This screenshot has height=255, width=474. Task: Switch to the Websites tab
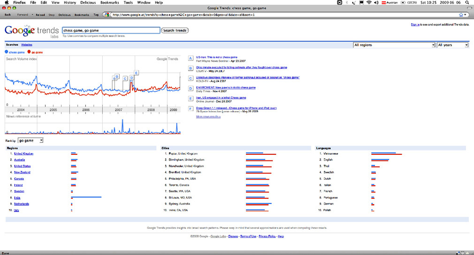click(27, 44)
